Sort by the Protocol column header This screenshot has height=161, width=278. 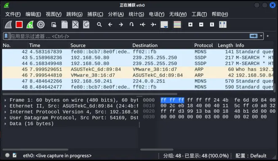coord(205,45)
